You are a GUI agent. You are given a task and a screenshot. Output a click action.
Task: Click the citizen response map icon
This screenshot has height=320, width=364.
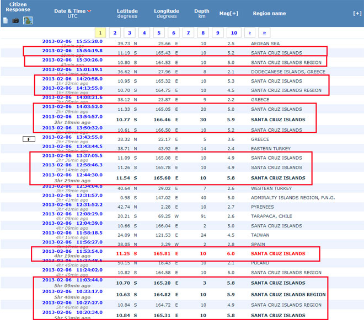click(x=26, y=20)
